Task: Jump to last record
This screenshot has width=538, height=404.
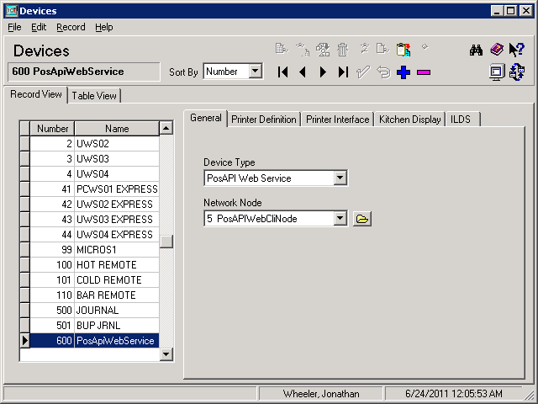Action: (343, 72)
